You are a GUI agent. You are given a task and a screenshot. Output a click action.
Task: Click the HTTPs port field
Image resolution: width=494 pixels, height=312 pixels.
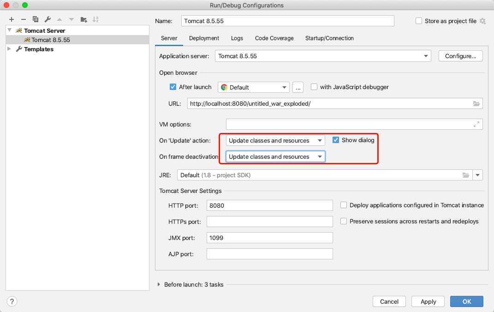coord(270,222)
